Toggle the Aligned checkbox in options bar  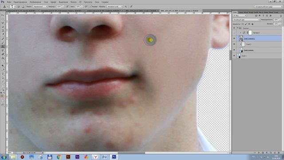click(x=91, y=6)
